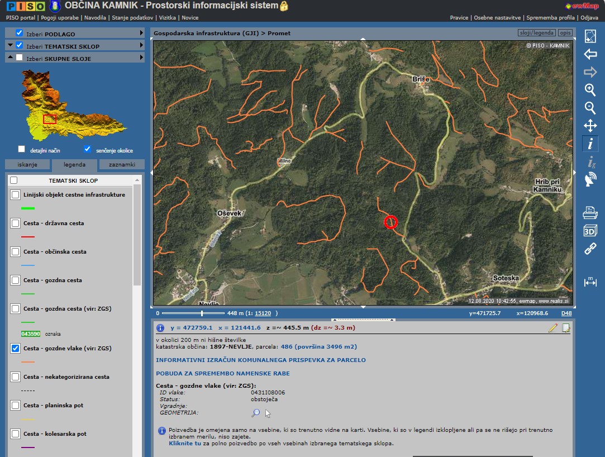Screen dimensions: 605x457
Task: Expand the Izberi PODLAGO right arrow
Action: click(x=142, y=34)
